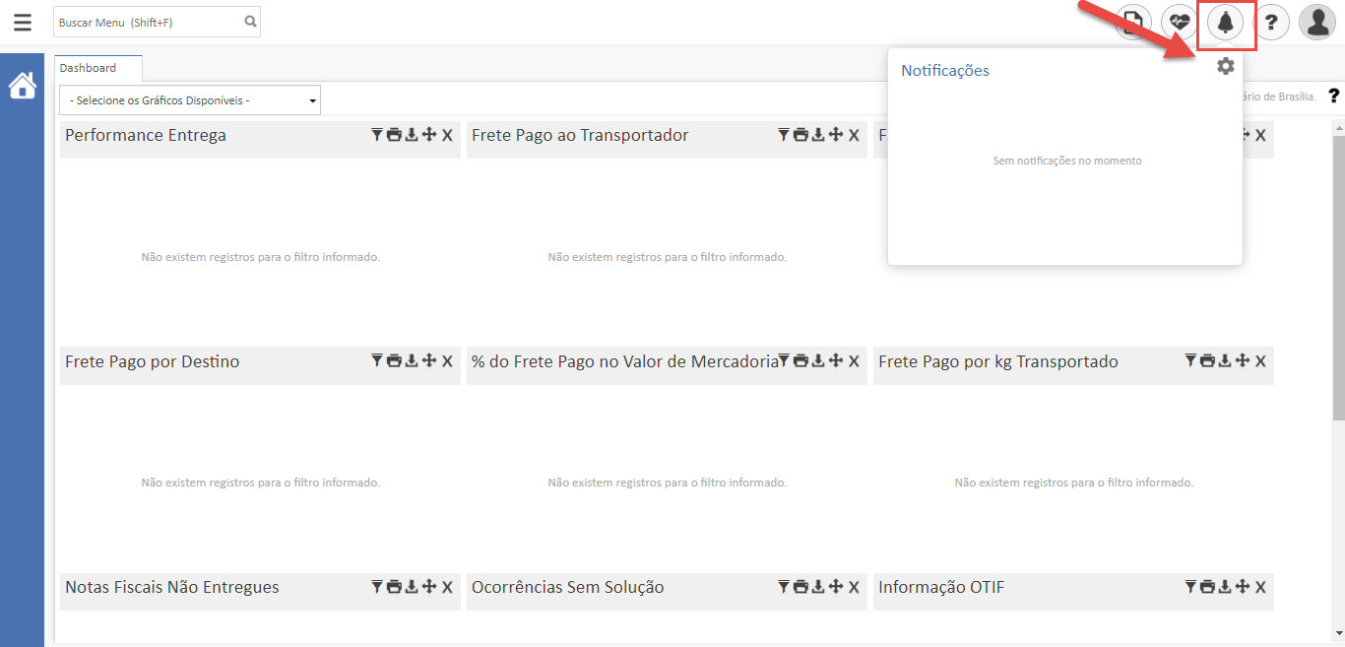Download the Frete Pago por Destino chart
This screenshot has width=1345, height=647.
tap(412, 360)
